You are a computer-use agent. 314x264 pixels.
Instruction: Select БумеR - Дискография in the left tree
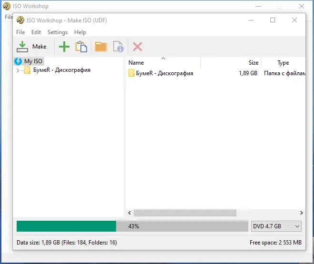(62, 70)
